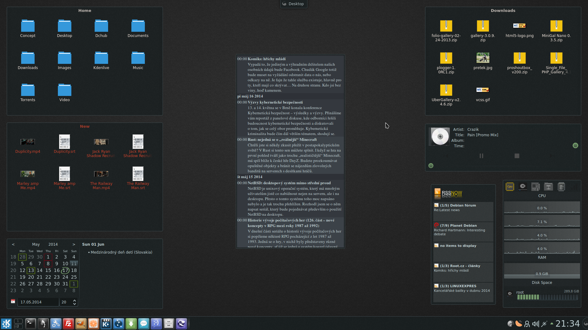Stop the music player playback
Image resolution: width=588 pixels, height=330 pixels.
(x=517, y=156)
